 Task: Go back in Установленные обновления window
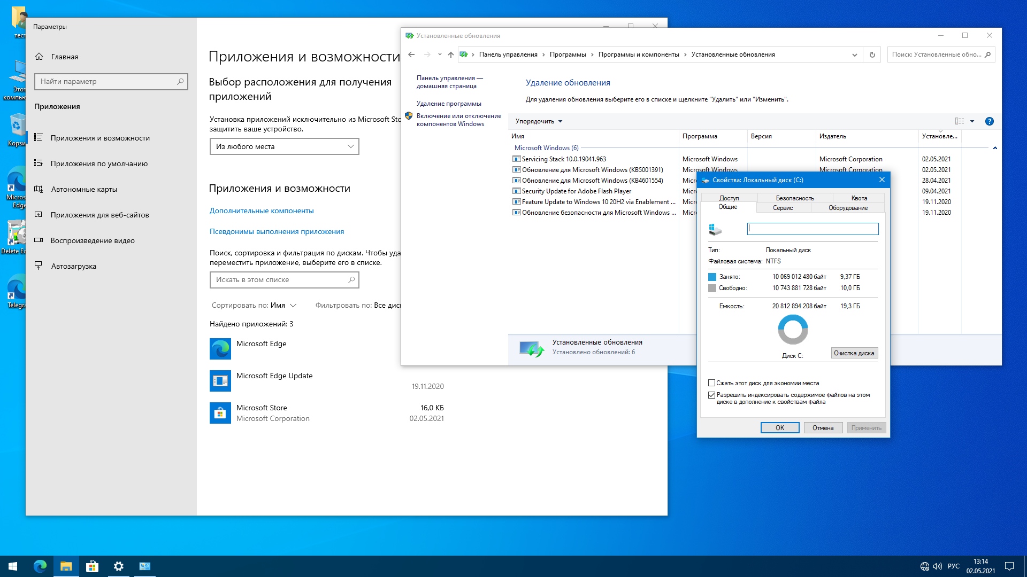[x=411, y=54]
